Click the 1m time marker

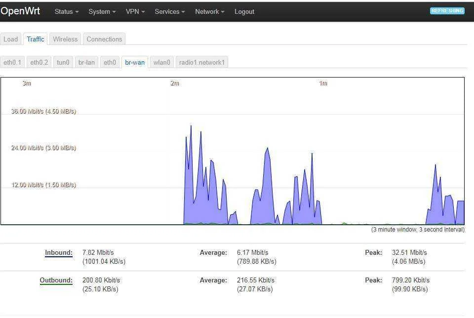[x=323, y=83]
